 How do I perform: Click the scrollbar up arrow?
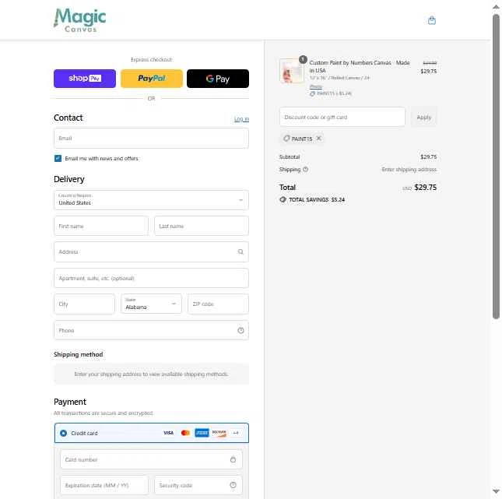click(496, 7)
